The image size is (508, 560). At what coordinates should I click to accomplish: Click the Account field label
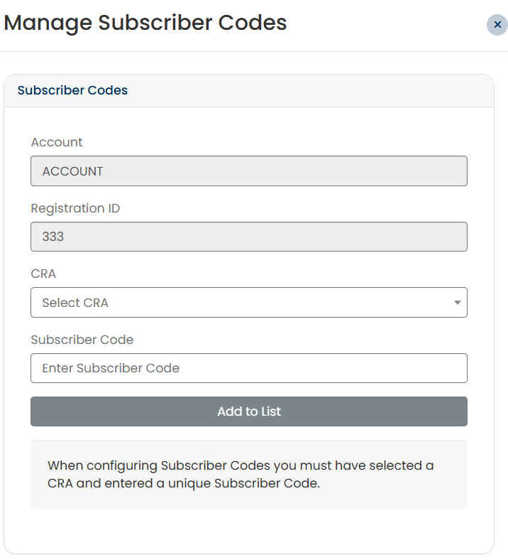coord(57,142)
